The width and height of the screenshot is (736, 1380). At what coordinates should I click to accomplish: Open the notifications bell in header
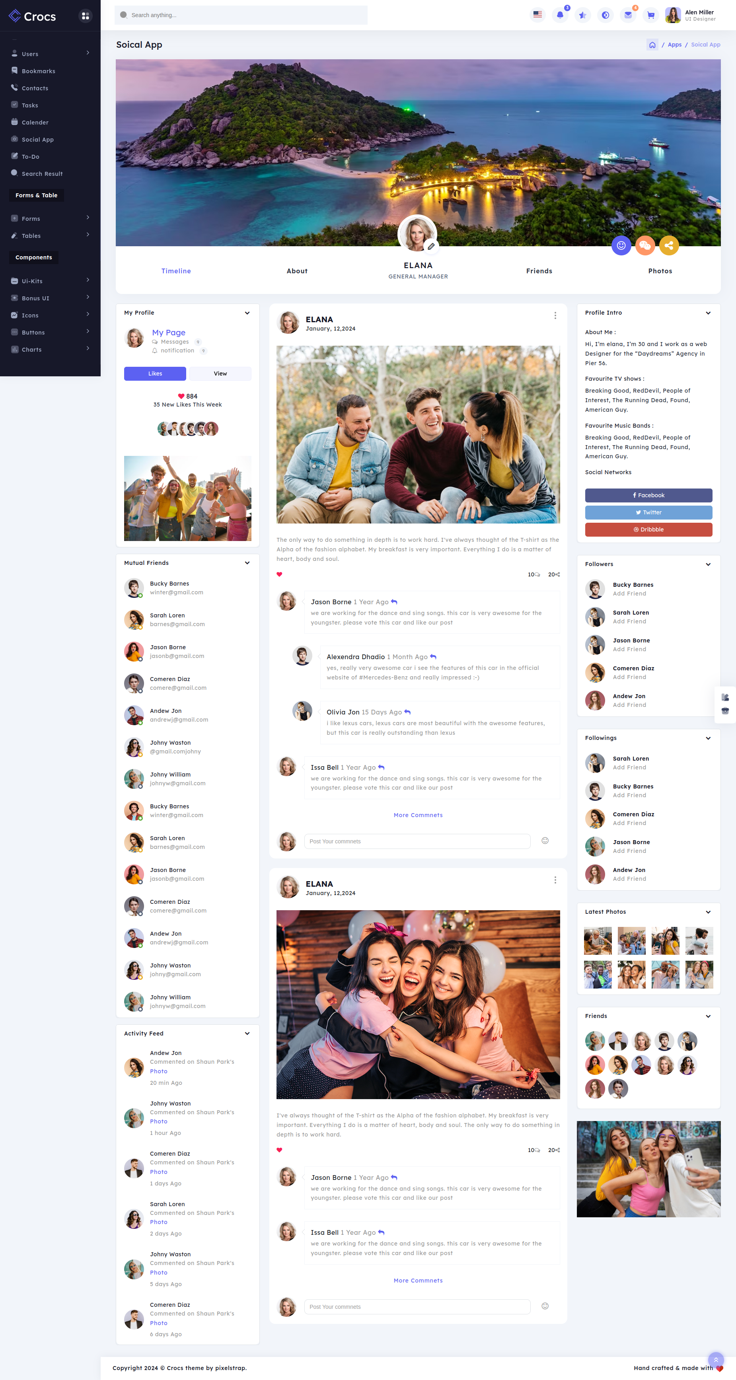560,15
